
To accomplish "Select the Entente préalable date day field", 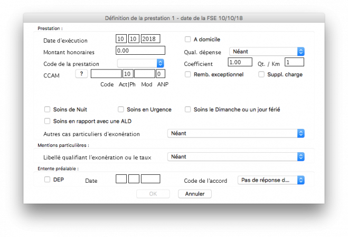I will click(x=121, y=179).
